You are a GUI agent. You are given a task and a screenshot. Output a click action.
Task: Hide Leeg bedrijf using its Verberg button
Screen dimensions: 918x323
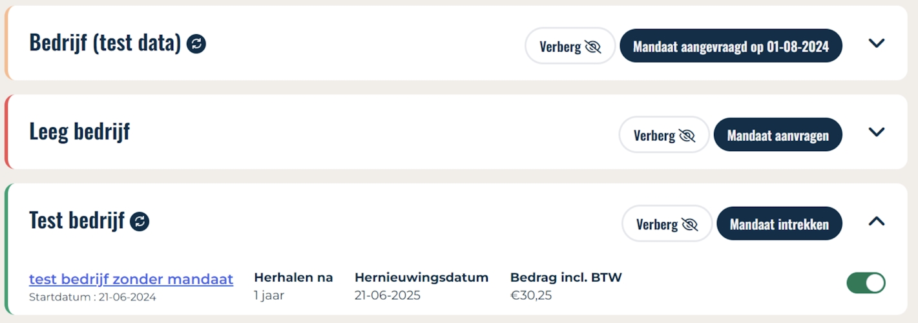[663, 135]
